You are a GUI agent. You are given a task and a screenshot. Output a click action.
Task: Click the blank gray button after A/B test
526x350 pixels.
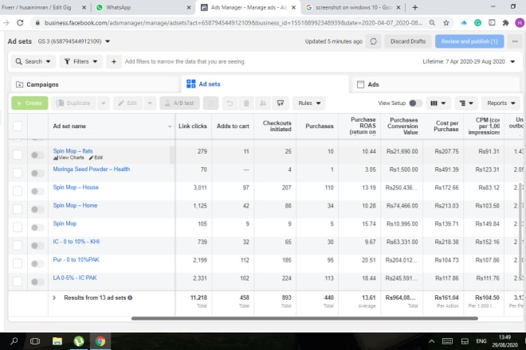(x=210, y=103)
